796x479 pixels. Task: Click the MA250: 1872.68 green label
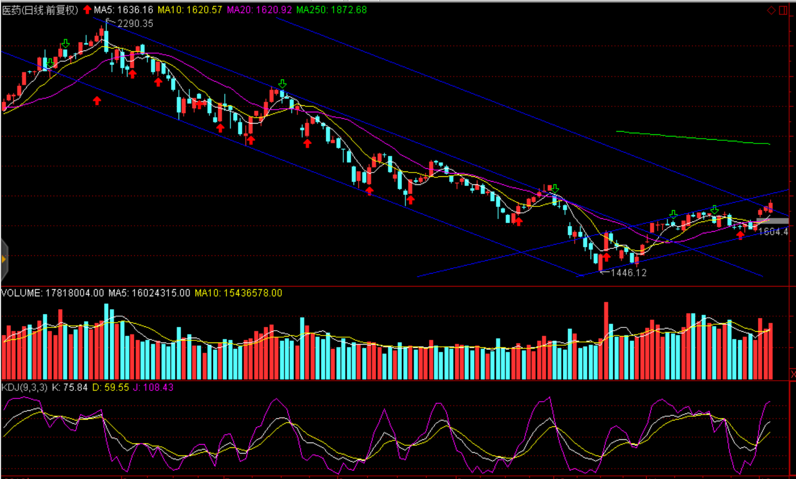point(331,10)
